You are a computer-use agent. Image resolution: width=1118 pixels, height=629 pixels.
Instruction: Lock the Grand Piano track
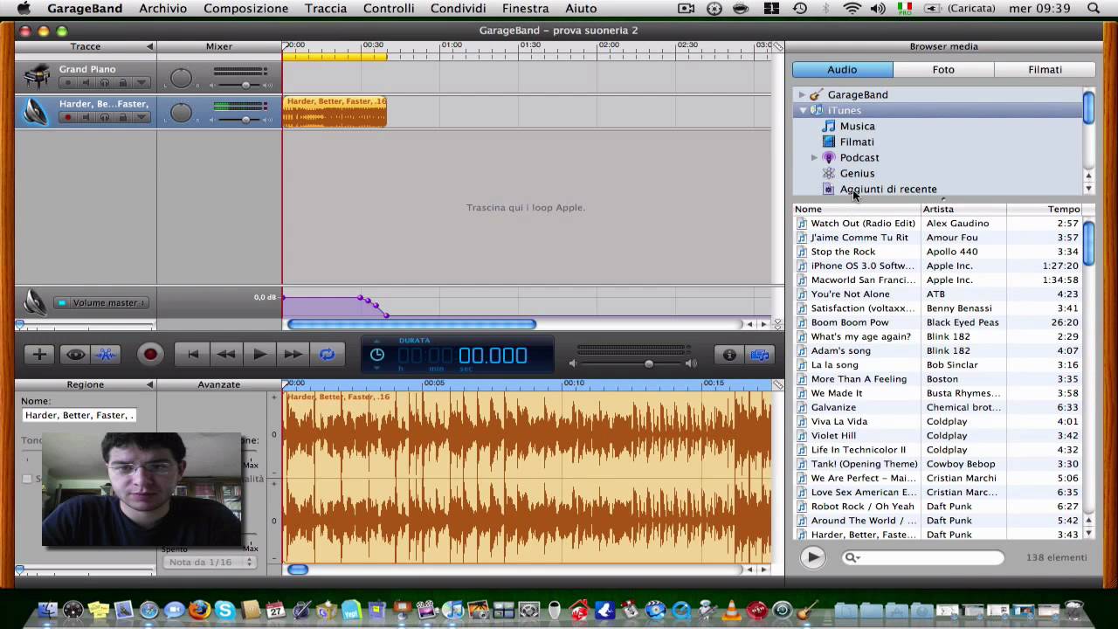click(122, 83)
